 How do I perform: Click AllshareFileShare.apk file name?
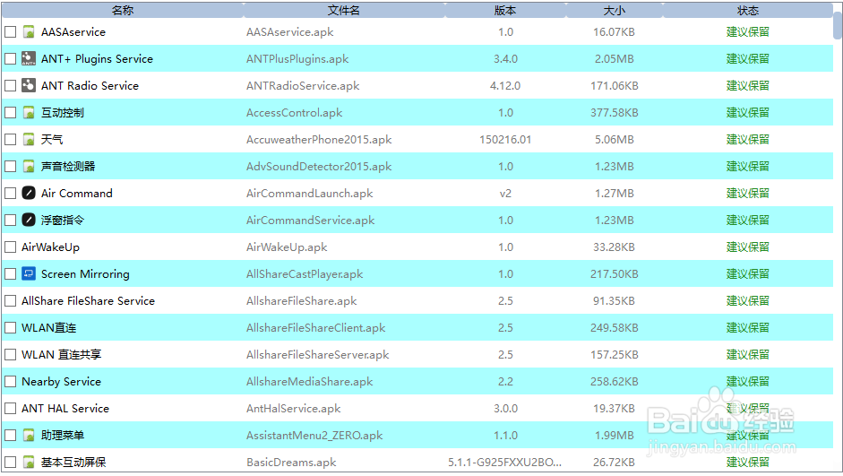click(302, 300)
